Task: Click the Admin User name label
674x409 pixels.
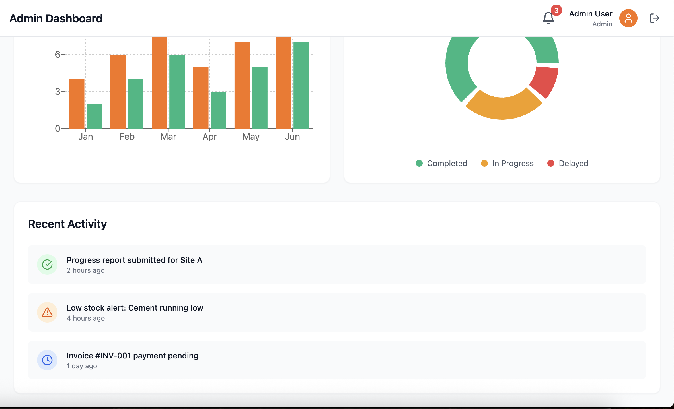Action: [x=590, y=14]
